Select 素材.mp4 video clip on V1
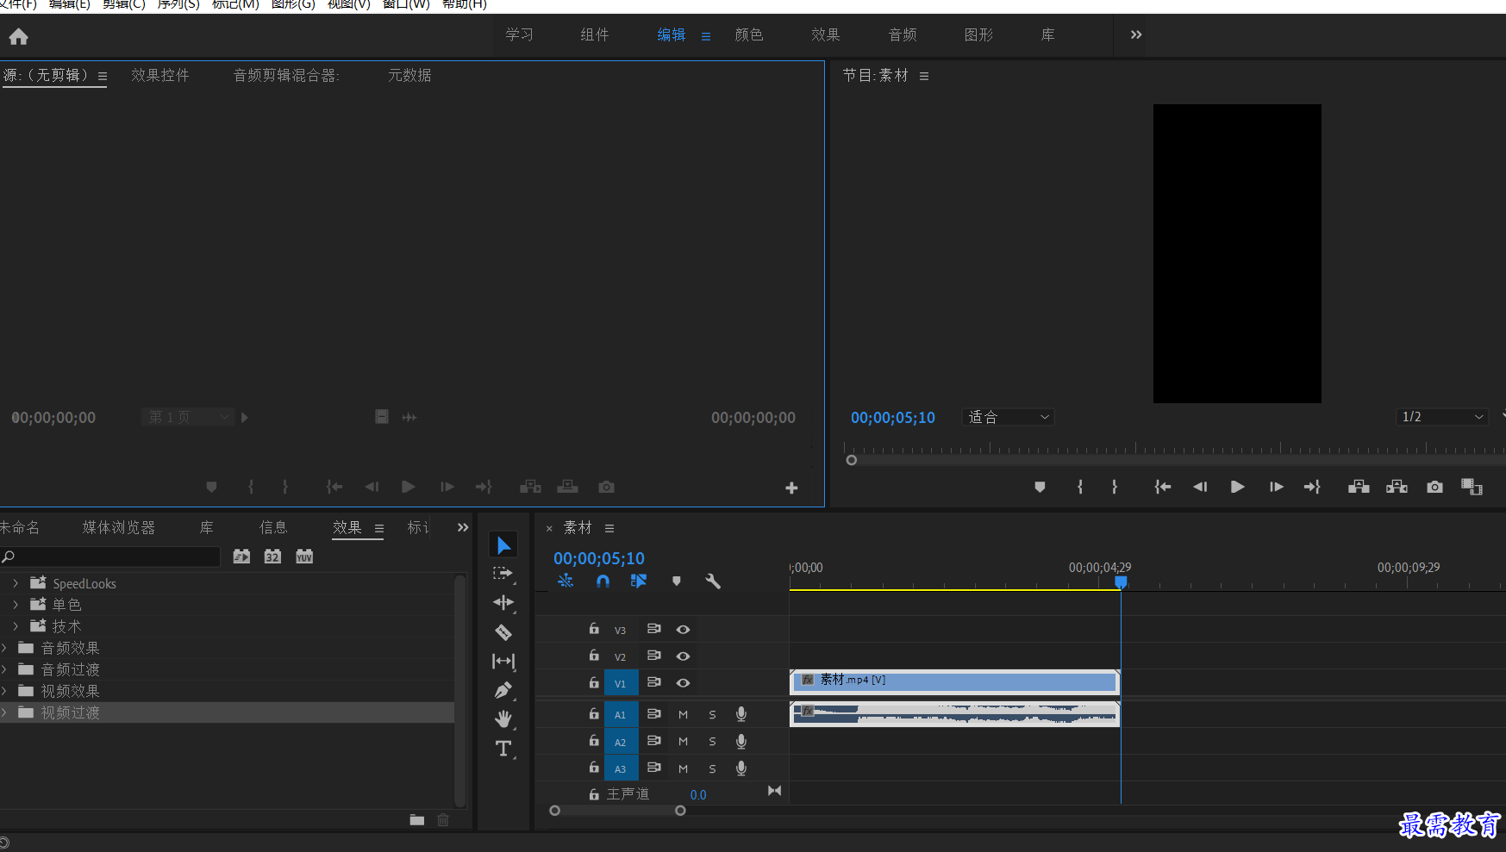This screenshot has width=1506, height=852. pos(954,682)
